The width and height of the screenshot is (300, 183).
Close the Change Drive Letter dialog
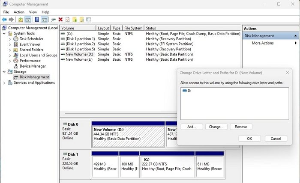coord(288,73)
